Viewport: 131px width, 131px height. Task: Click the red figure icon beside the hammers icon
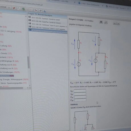(x=36, y=10)
